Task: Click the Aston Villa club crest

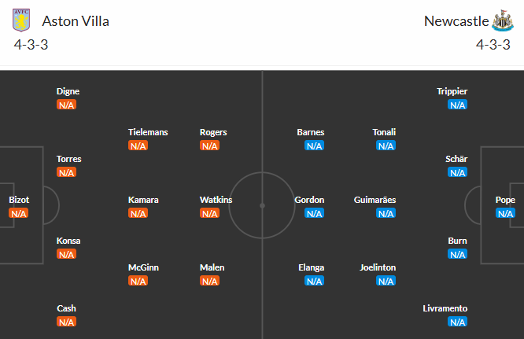Action: pyautogui.click(x=24, y=21)
